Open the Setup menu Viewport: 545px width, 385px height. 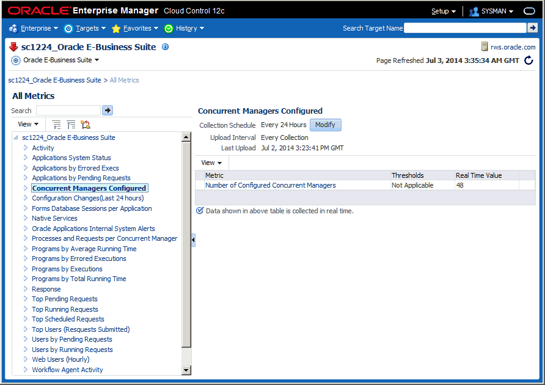tap(444, 11)
